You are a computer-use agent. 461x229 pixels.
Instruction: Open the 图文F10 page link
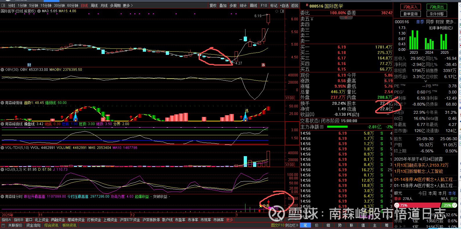[x=278, y=225]
